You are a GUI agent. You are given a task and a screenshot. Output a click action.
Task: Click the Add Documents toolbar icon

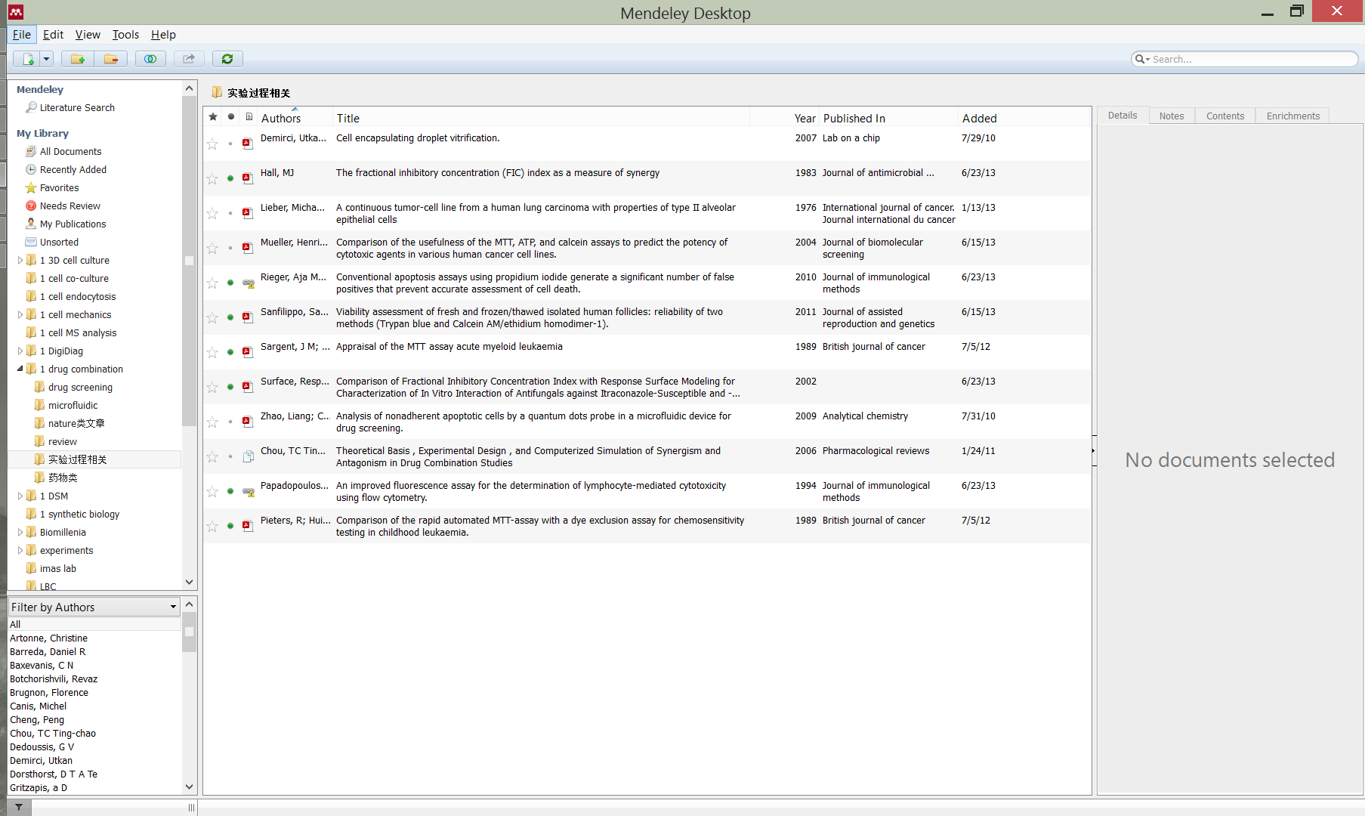(28, 59)
